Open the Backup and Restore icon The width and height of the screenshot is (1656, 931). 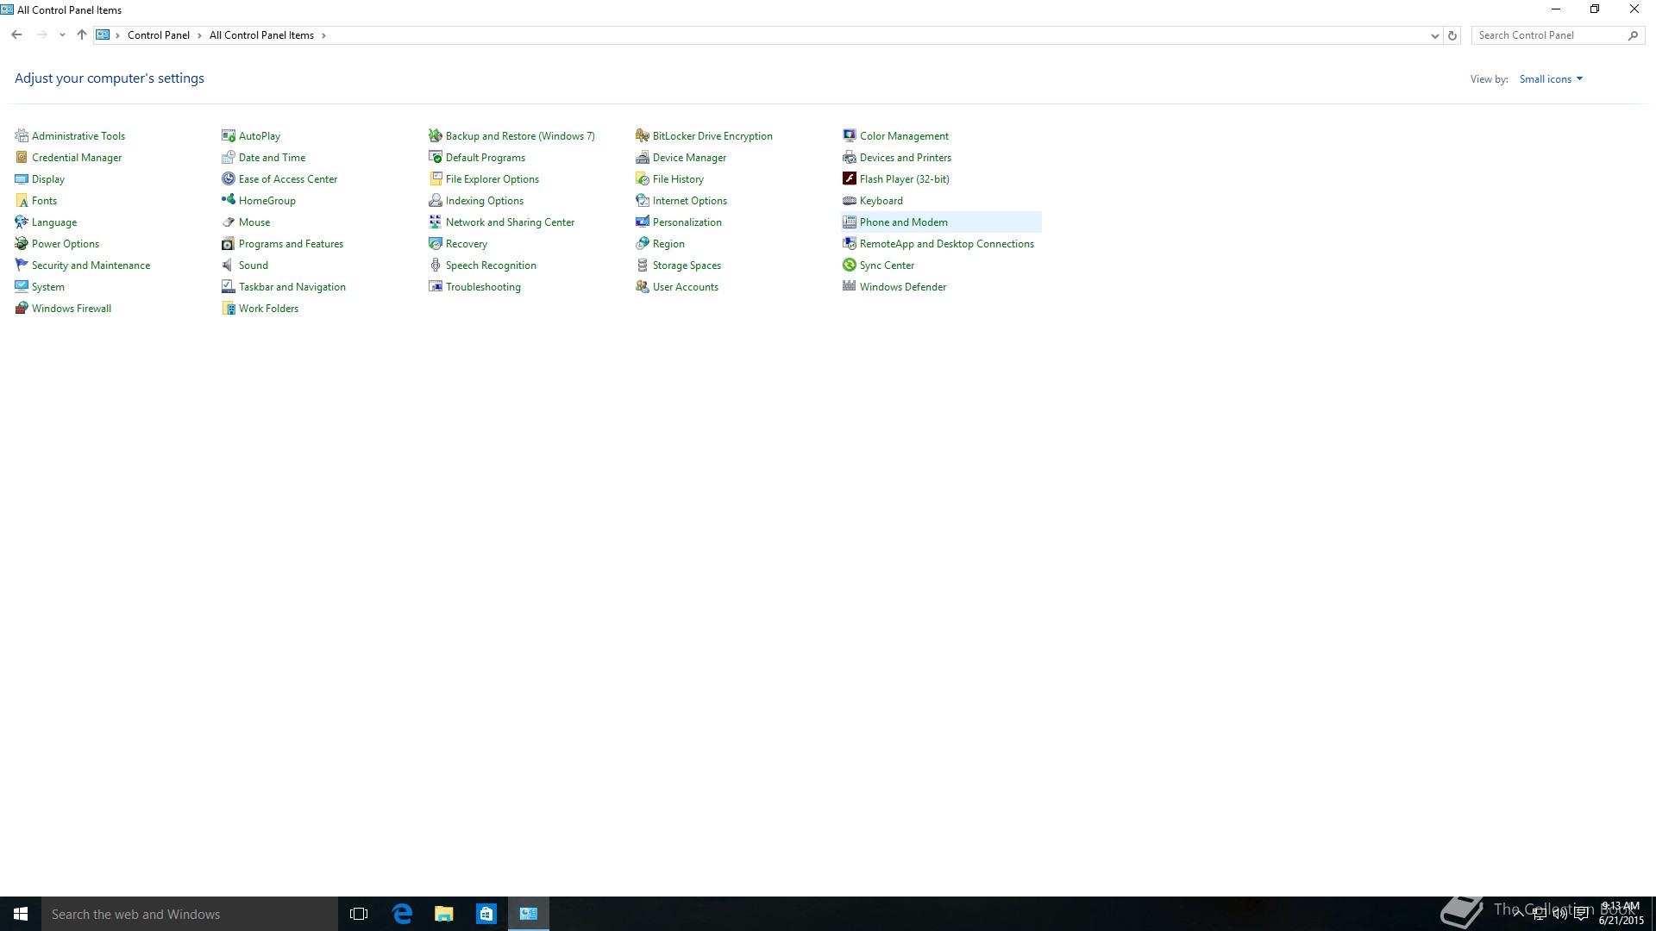point(436,135)
